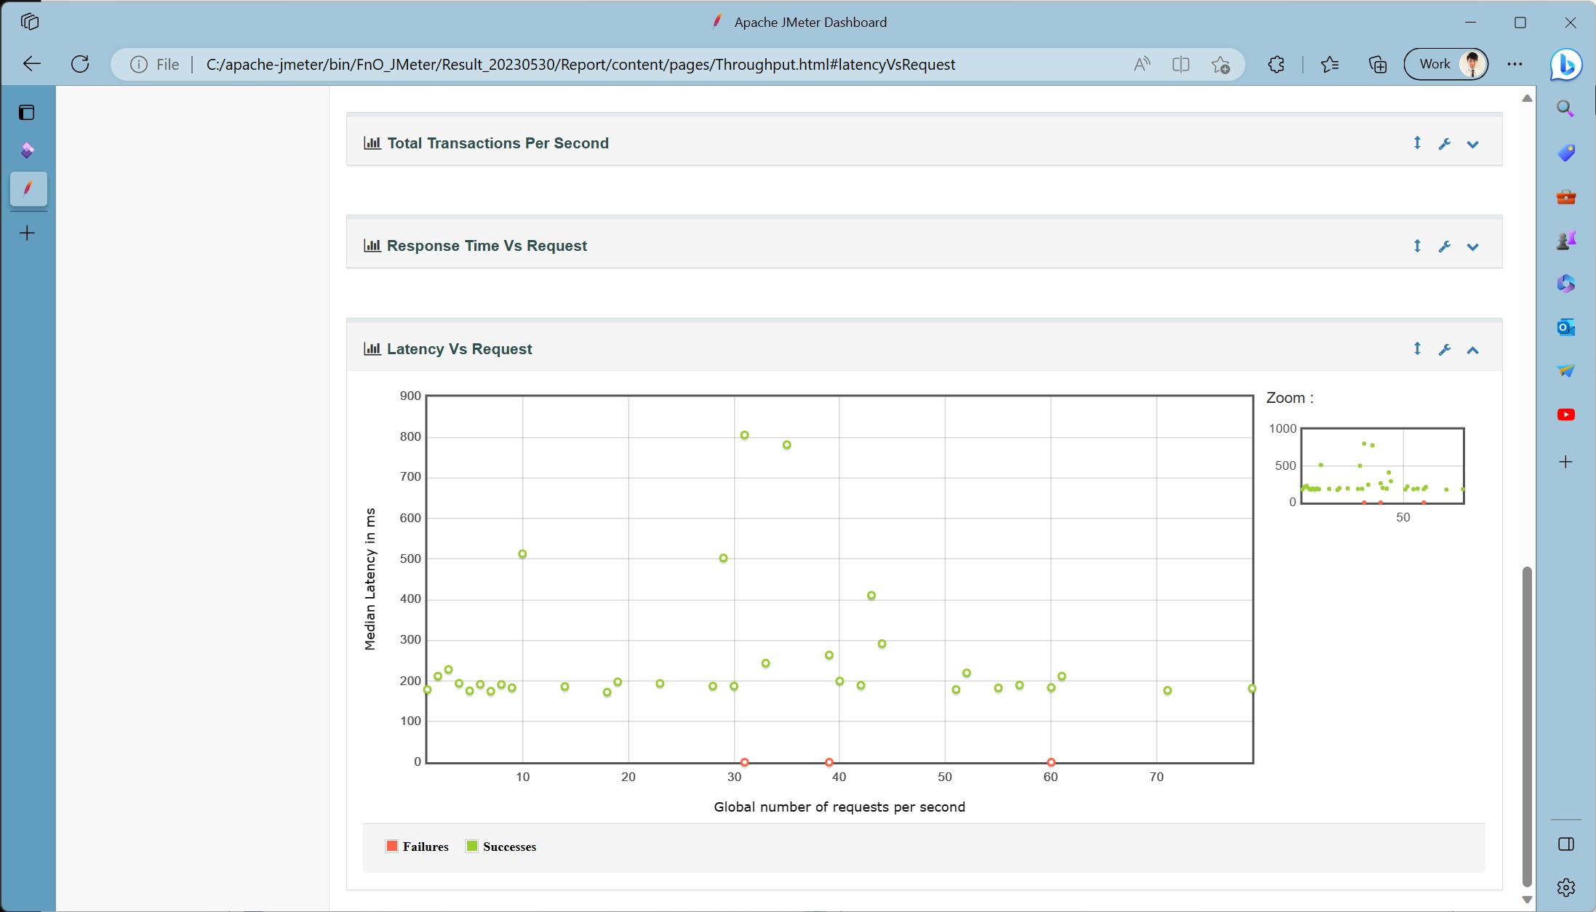Open Collections panel

(1377, 64)
